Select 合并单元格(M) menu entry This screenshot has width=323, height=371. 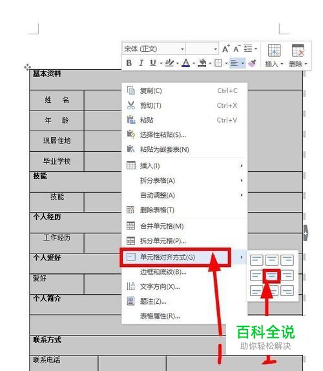coord(185,226)
